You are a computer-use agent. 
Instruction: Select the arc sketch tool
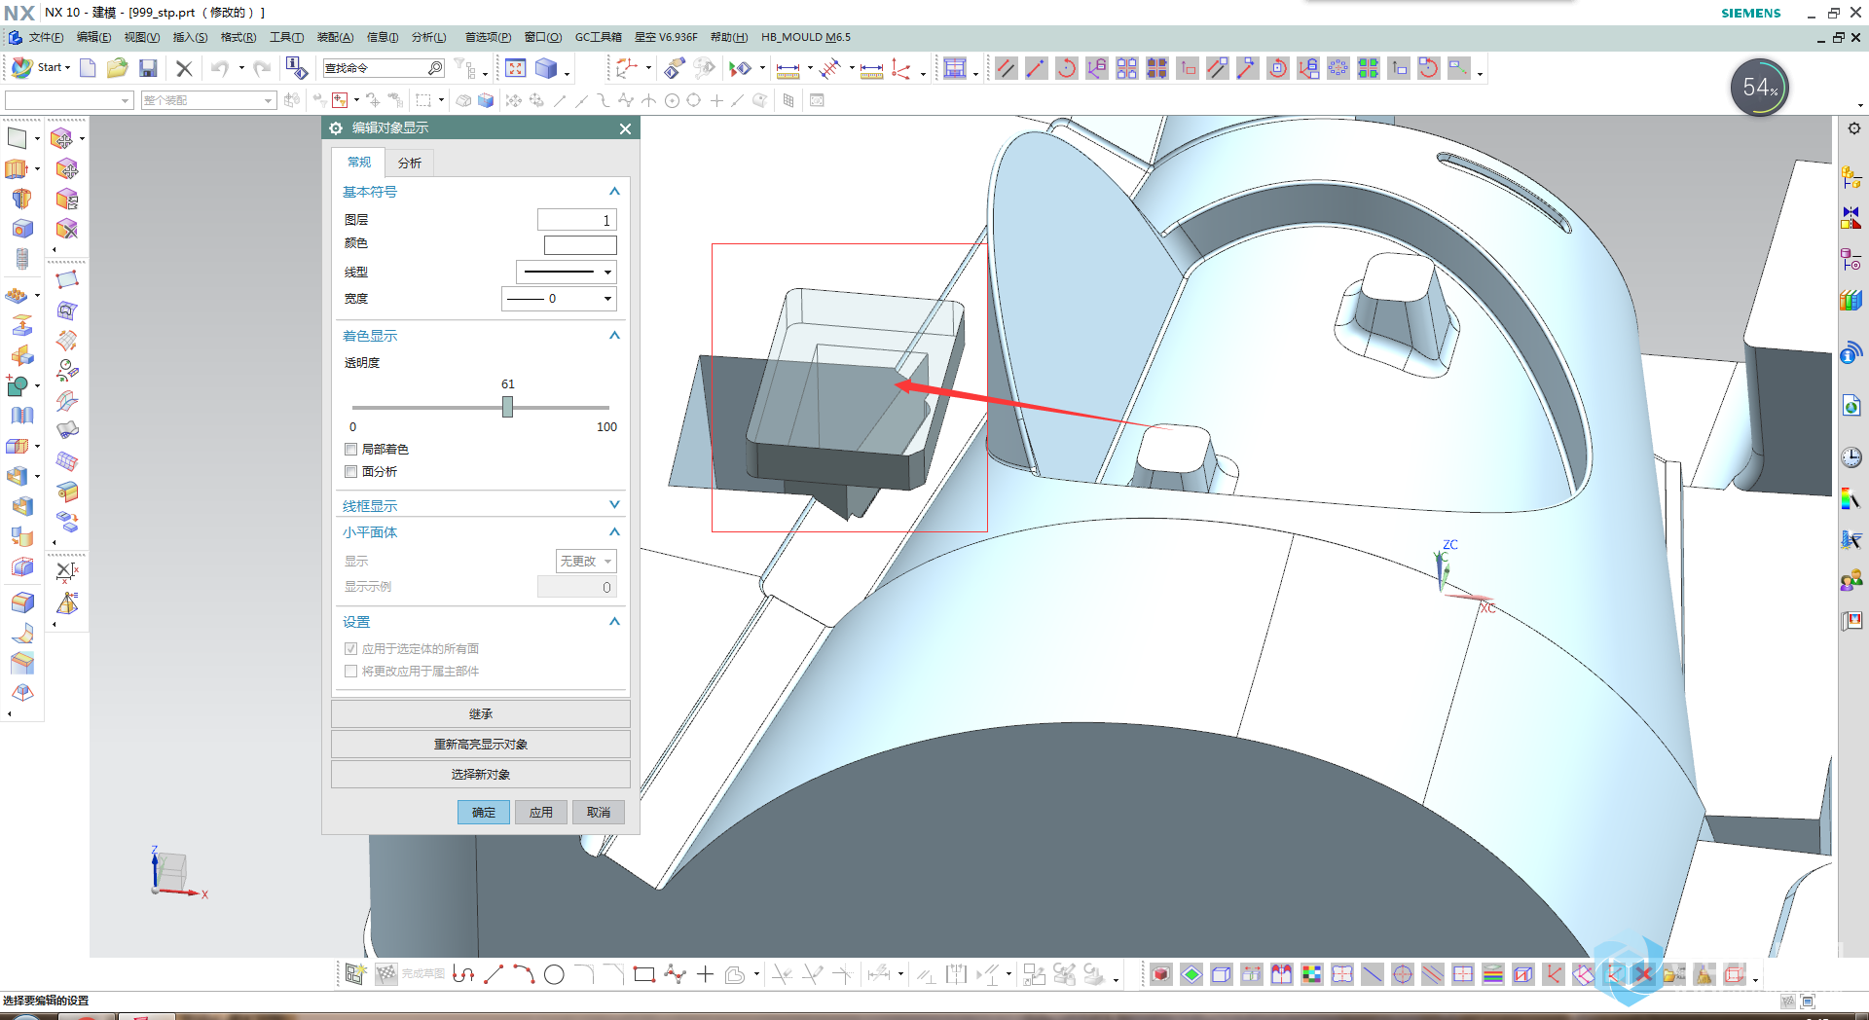coord(524,974)
